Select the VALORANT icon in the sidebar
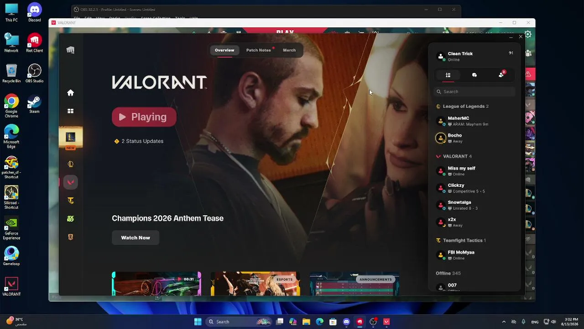Viewport: 584px width, 329px height. pos(70,182)
